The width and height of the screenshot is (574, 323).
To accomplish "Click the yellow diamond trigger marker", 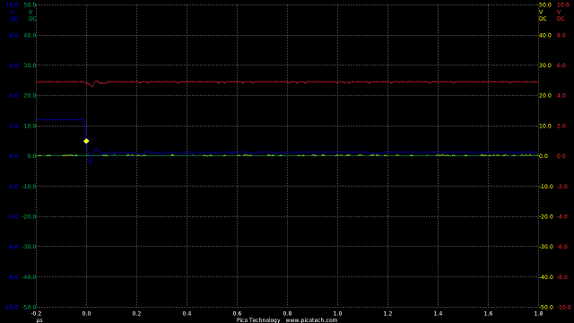I will click(86, 141).
